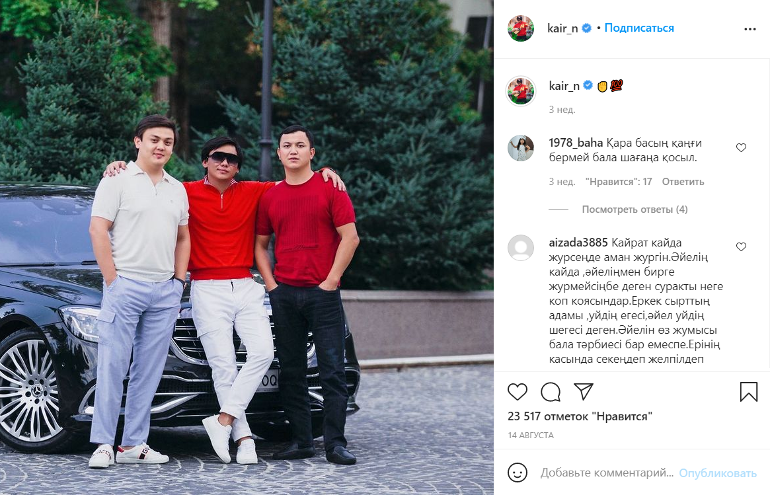This screenshot has width=770, height=495.
Task: Open 1978_baha commenter avatar
Action: (x=521, y=148)
